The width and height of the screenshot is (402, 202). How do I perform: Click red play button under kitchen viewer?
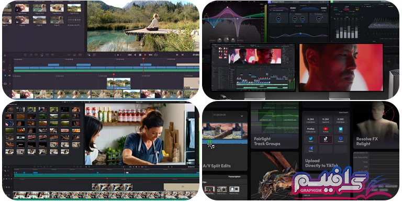pos(139,167)
